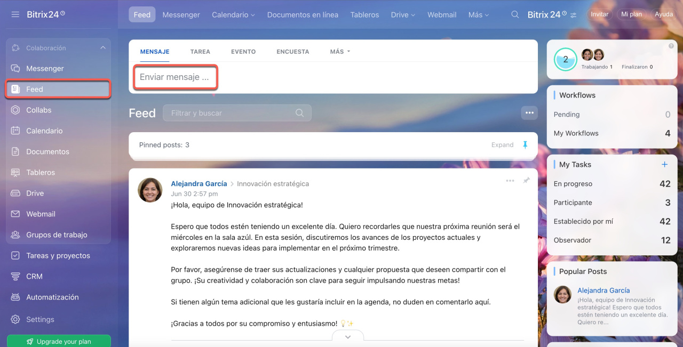
Task: Click first employee avatar in worktime widget
Action: click(587, 54)
